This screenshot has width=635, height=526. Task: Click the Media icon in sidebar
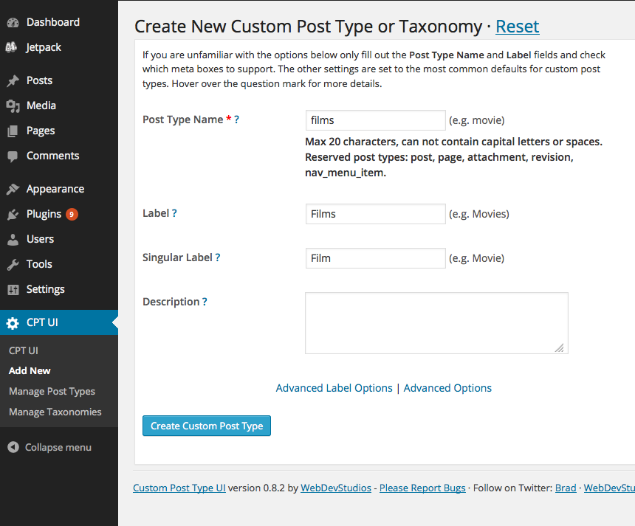pyautogui.click(x=13, y=105)
